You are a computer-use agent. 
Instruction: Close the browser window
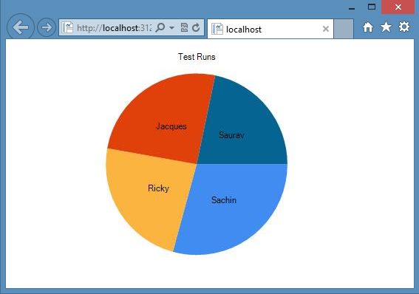pyautogui.click(x=398, y=7)
